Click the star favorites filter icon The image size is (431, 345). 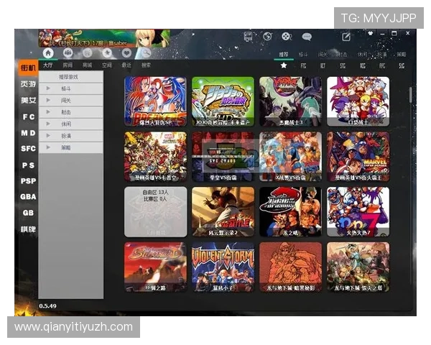point(284,65)
